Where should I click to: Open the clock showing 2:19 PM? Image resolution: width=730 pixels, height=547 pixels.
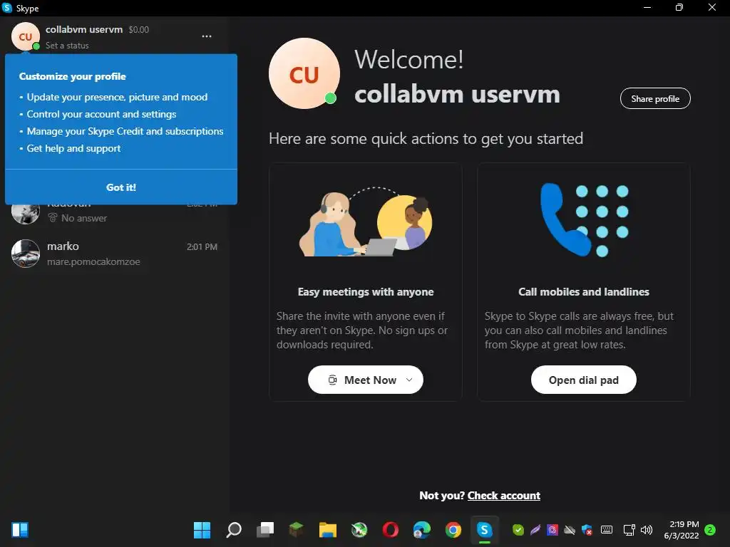[682, 530]
